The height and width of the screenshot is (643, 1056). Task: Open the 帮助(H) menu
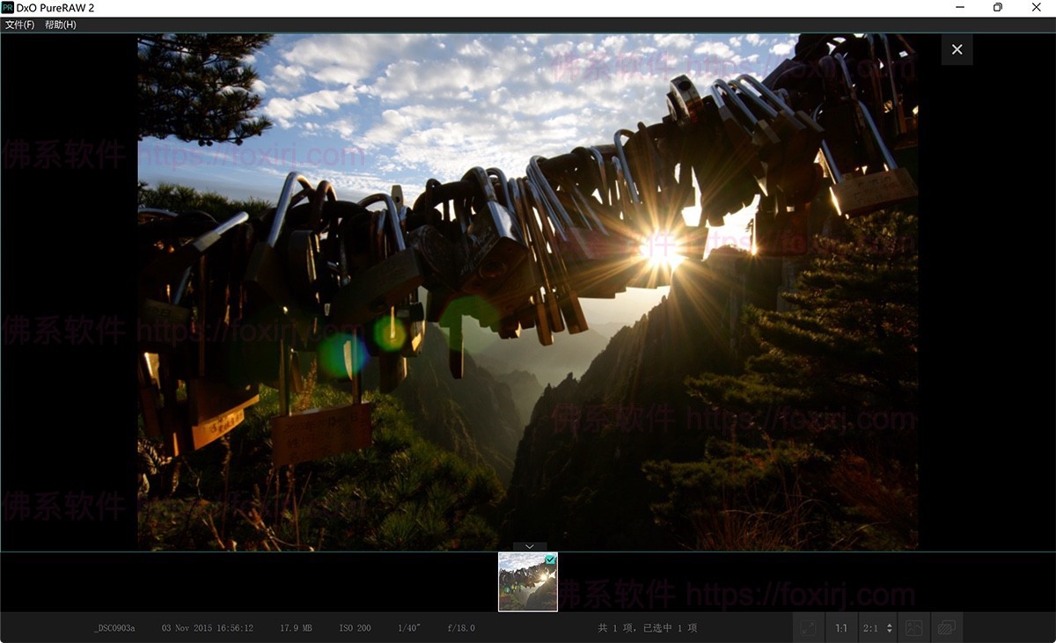[62, 25]
